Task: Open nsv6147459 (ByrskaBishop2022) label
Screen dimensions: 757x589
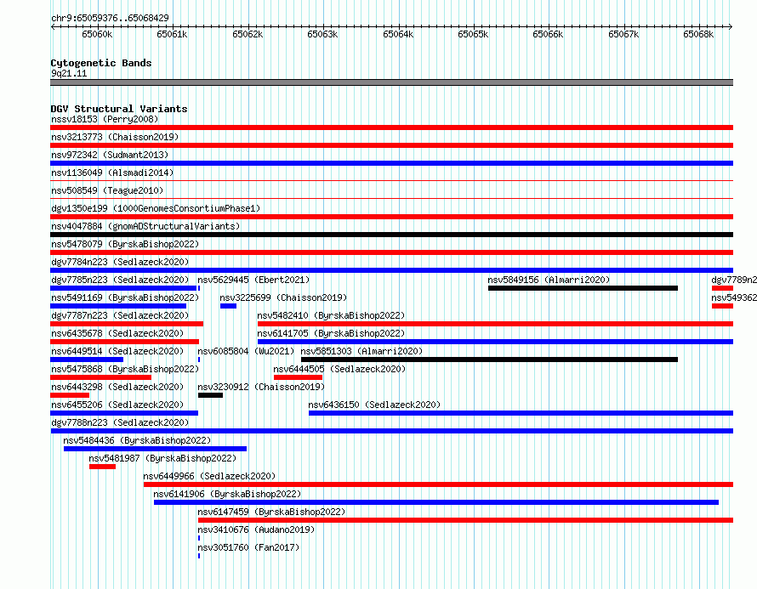Action: (x=272, y=512)
